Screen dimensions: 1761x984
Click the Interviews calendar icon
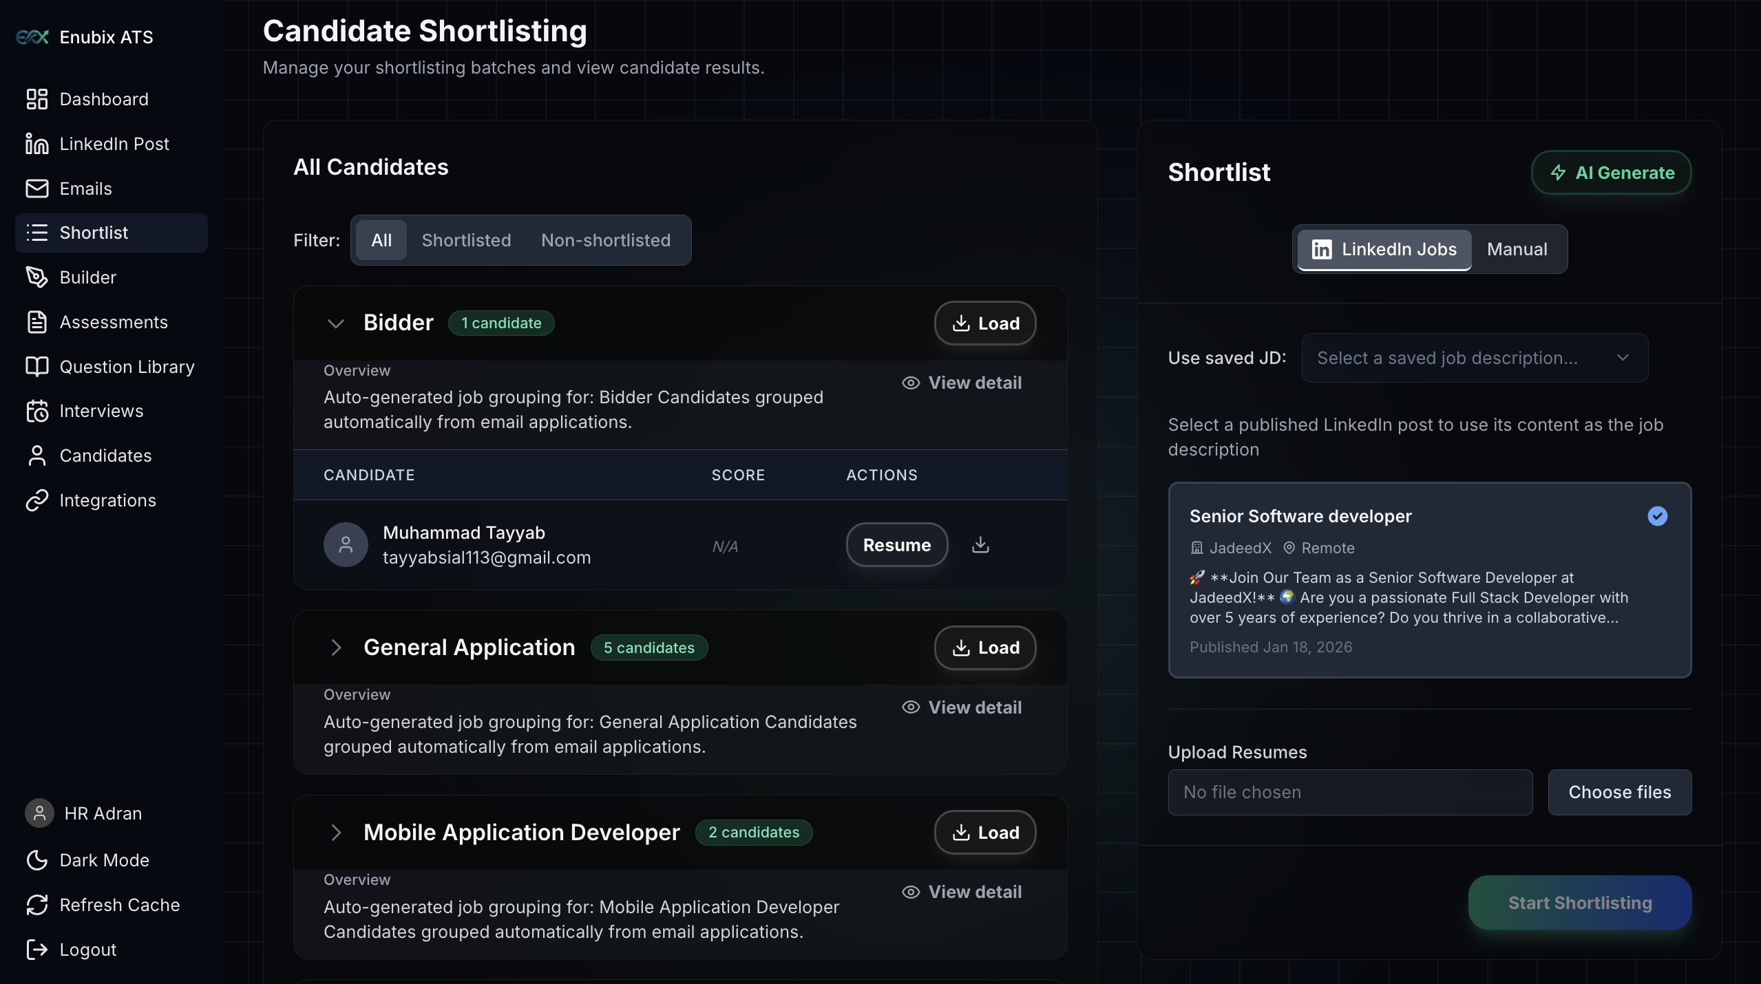tap(36, 411)
